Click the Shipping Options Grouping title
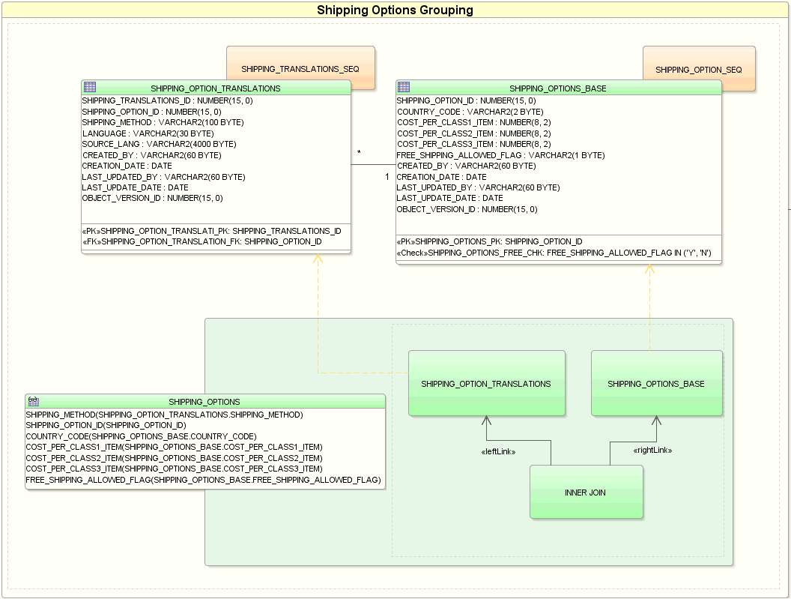Screen dimensions: 791x599 click(x=395, y=10)
